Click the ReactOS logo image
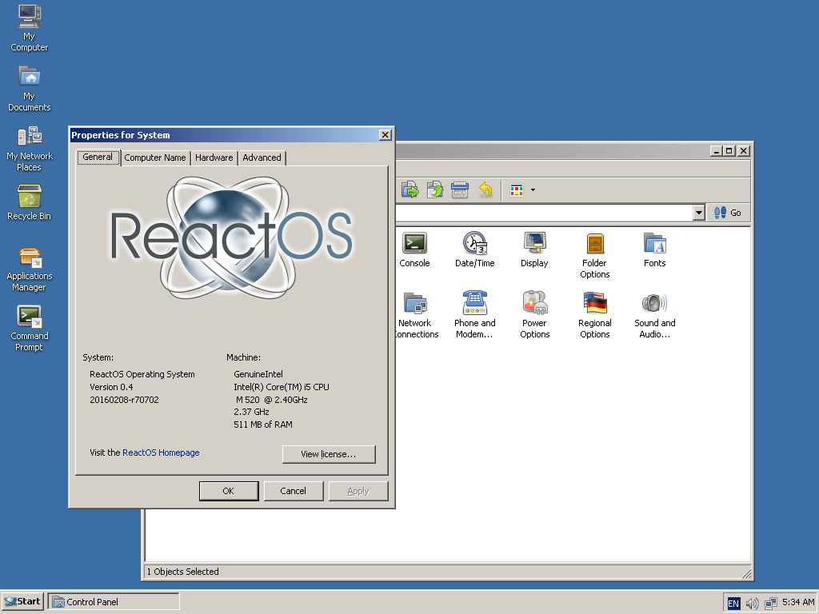 (x=231, y=237)
